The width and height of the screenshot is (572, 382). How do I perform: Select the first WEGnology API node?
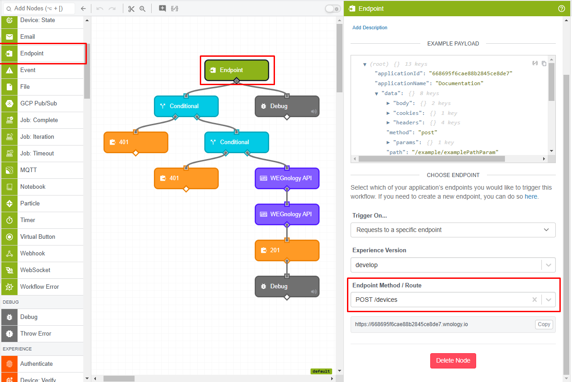pos(287,178)
